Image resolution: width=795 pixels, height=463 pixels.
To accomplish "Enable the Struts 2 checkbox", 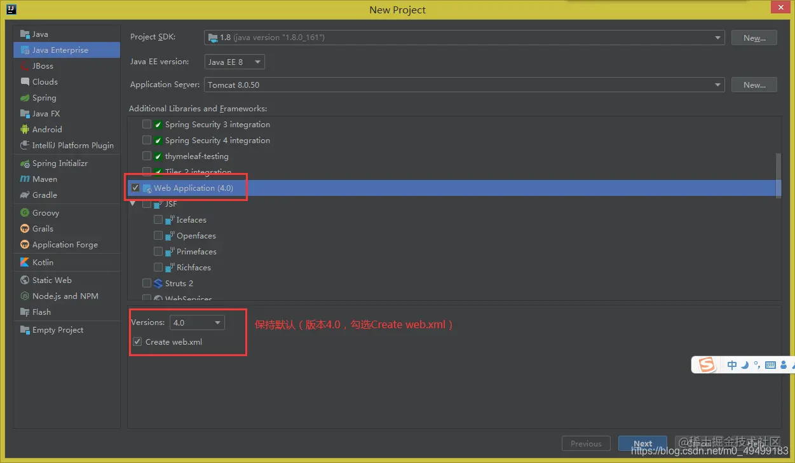I will coord(147,284).
